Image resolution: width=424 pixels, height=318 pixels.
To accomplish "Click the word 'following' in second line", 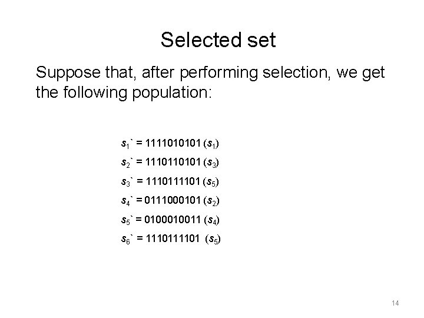I will coord(95,93).
